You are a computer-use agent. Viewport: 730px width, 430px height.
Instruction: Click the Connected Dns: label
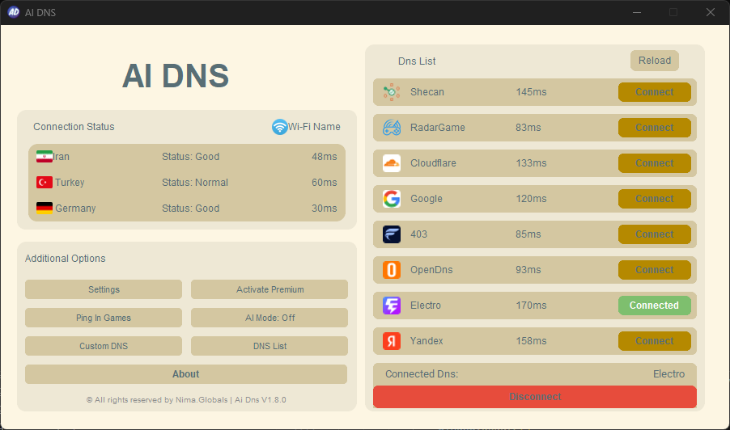[x=422, y=374]
